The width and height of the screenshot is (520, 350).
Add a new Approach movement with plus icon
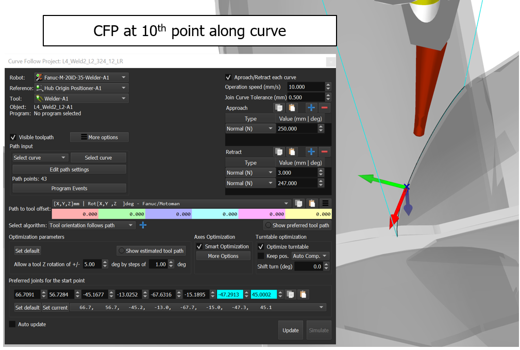pyautogui.click(x=311, y=108)
